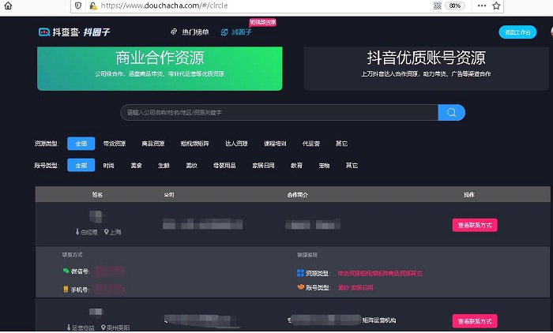Bookmark this page with the star icon
Image resolution: width=553 pixels, height=333 pixels.
496,6
